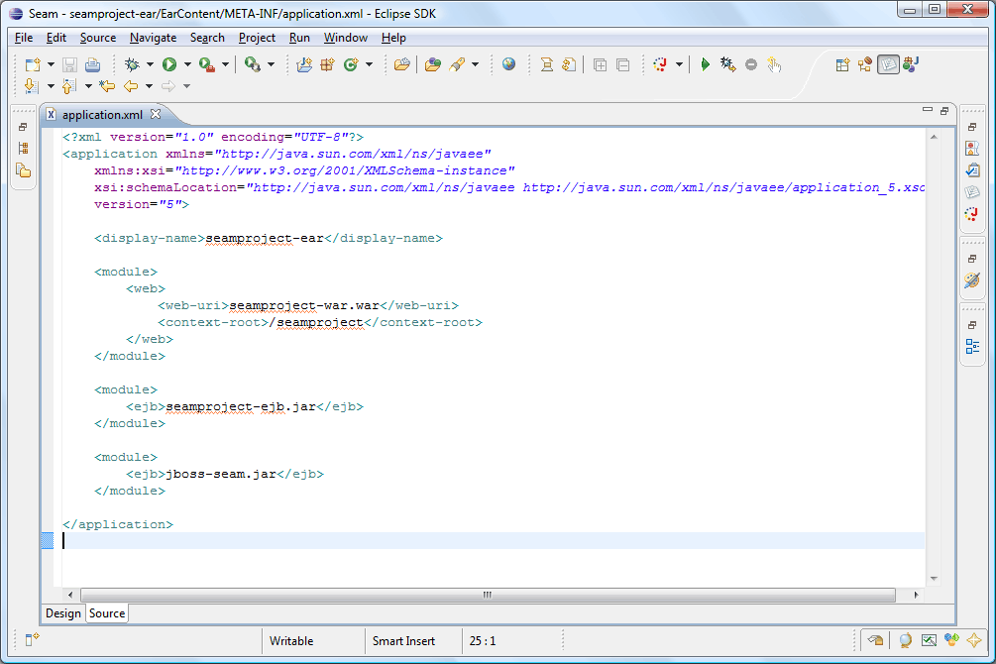Show the Package Explorer from left trim

click(x=24, y=170)
